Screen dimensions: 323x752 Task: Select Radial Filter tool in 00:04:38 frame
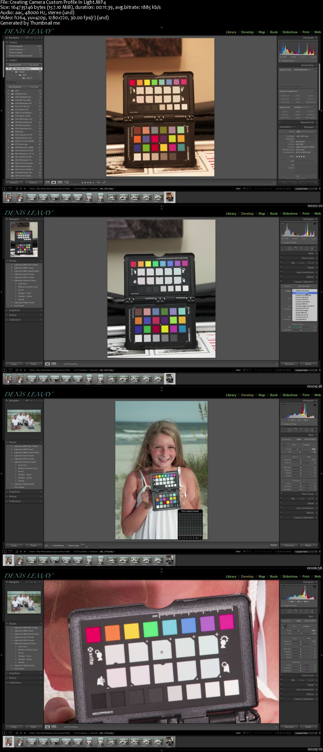point(307,248)
